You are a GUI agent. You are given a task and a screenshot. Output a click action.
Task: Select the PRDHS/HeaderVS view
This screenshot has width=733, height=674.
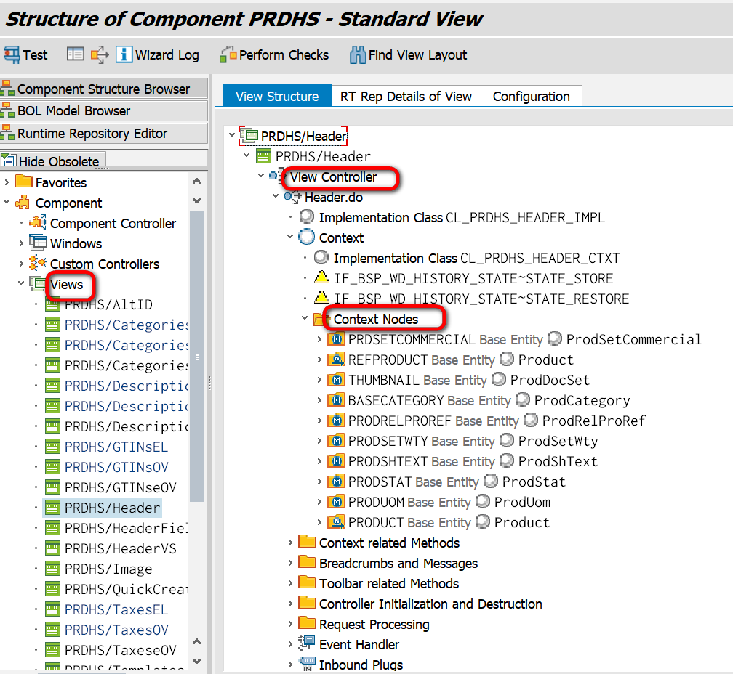coord(121,548)
